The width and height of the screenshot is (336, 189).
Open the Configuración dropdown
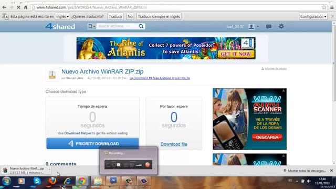313,16
